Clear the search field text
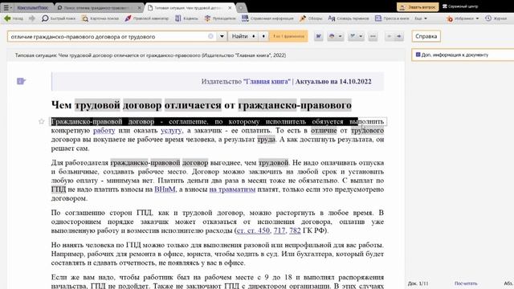The image size is (514, 289). pyautogui.click(x=210, y=36)
